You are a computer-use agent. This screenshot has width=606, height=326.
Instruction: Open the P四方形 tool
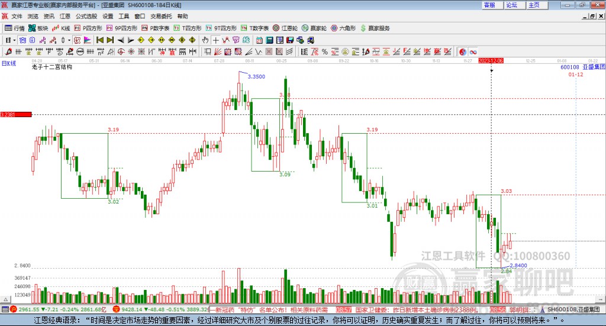88,28
